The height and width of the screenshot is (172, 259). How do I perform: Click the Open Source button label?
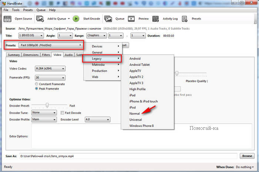click(x=23, y=18)
